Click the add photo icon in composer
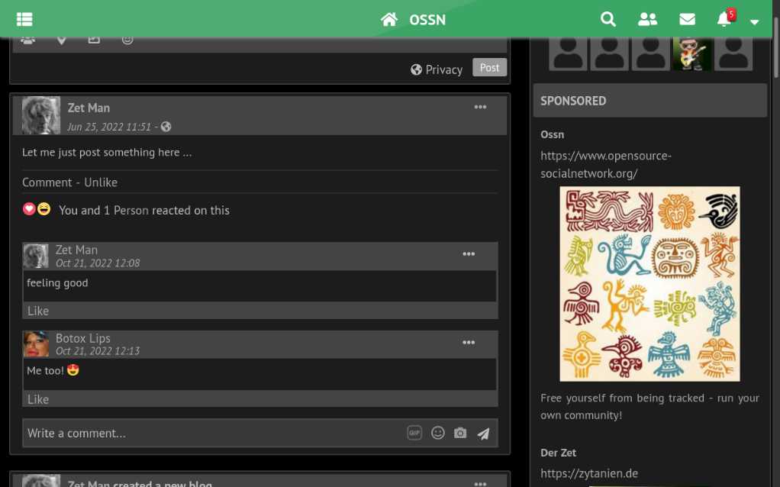The width and height of the screenshot is (780, 487). click(x=94, y=40)
